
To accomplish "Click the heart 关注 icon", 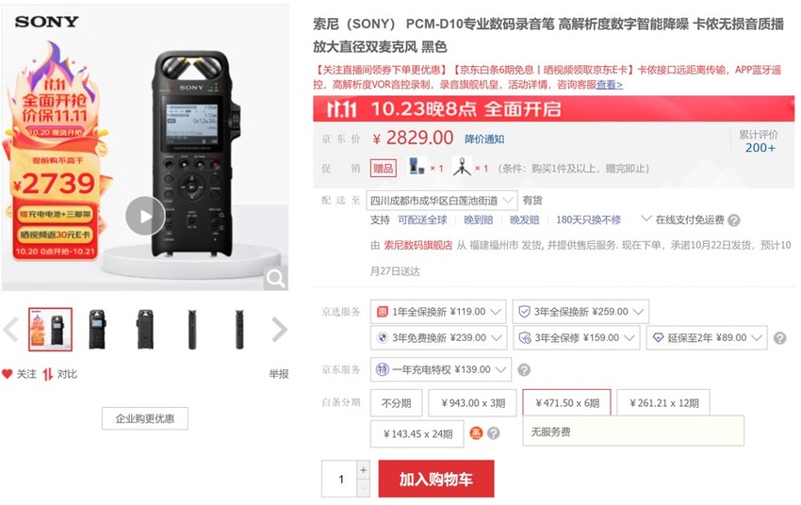I will pyautogui.click(x=7, y=374).
